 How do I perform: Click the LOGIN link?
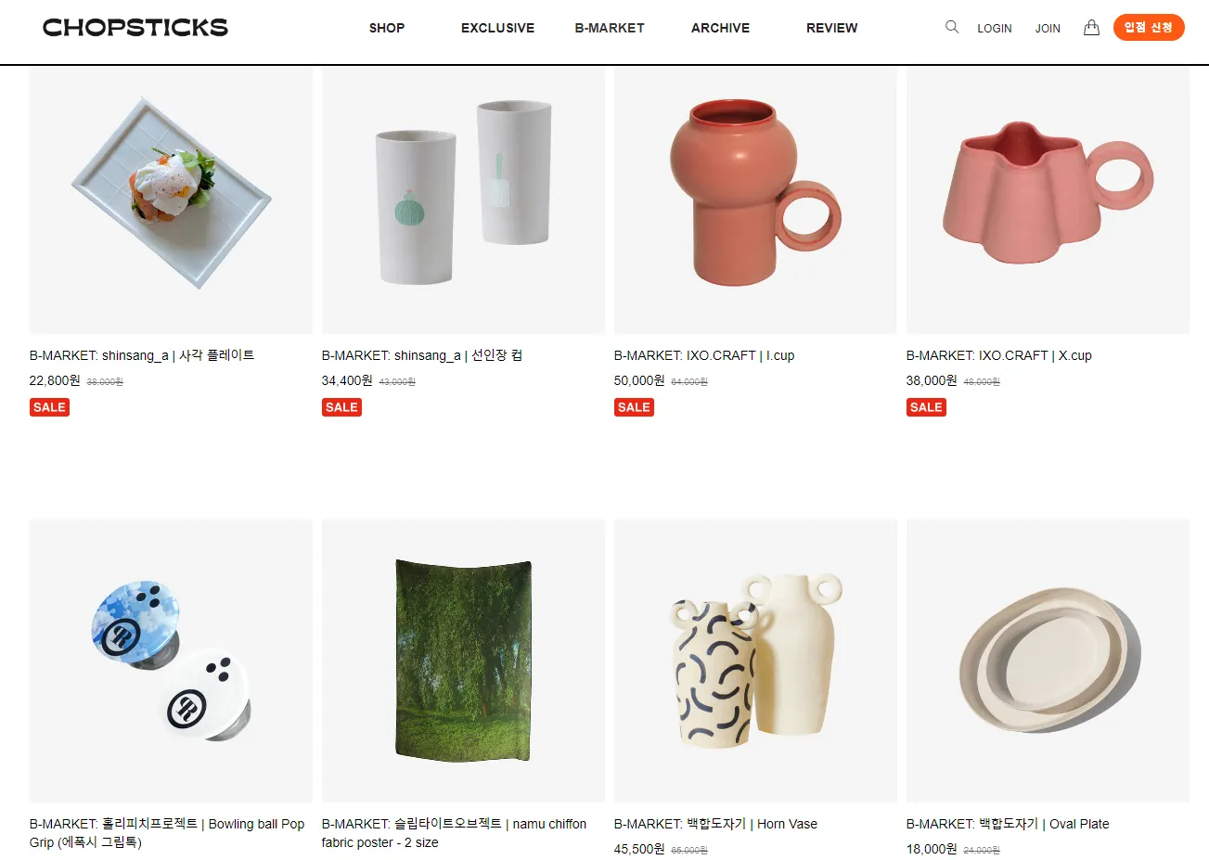pyautogui.click(x=995, y=29)
